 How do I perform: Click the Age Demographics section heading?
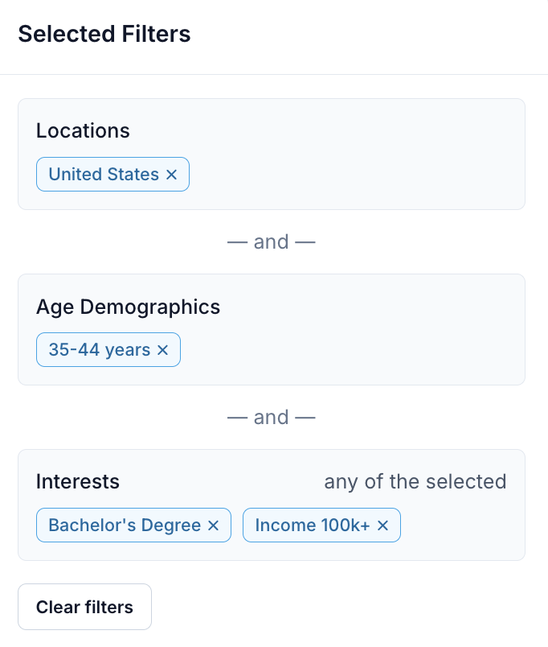pos(128,307)
